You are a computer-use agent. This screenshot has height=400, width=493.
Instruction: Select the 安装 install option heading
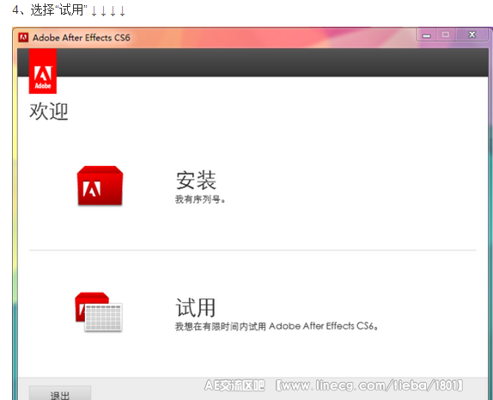[196, 180]
